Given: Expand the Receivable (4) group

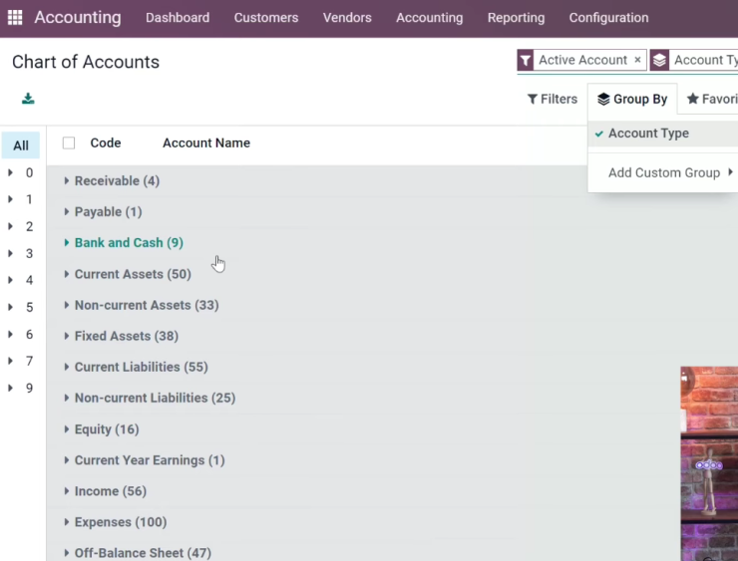Looking at the screenshot, I should (x=117, y=181).
